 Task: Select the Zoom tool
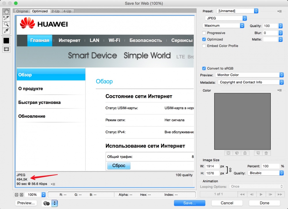coord(6,24)
